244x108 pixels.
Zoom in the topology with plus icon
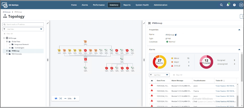75,98
